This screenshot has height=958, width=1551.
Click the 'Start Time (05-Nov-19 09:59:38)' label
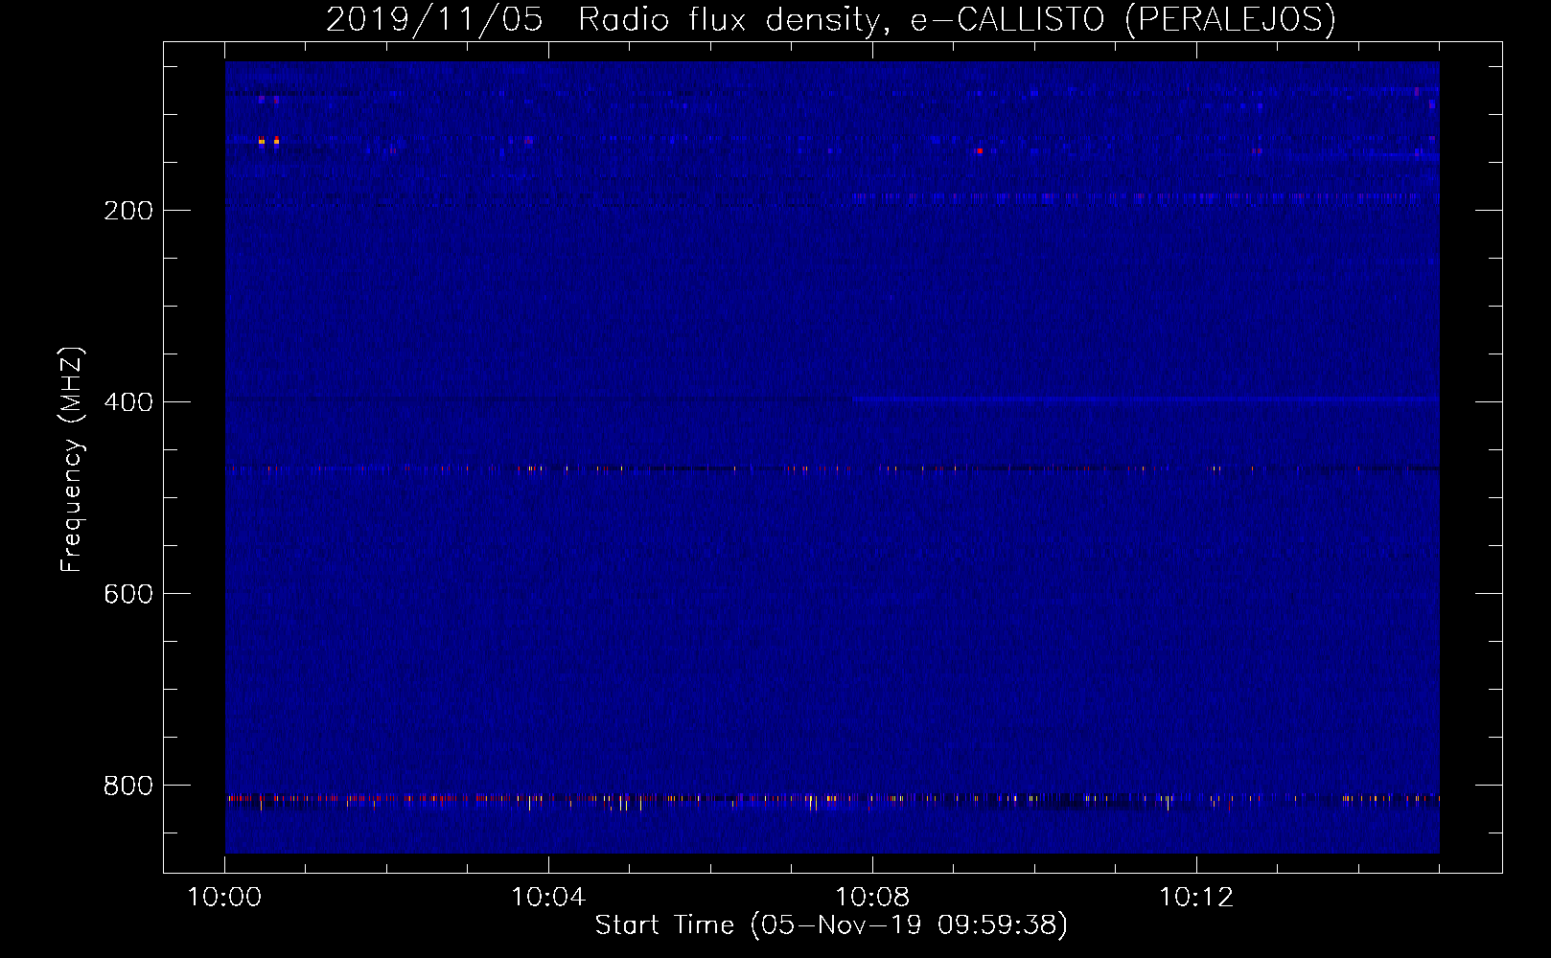pyautogui.click(x=831, y=925)
